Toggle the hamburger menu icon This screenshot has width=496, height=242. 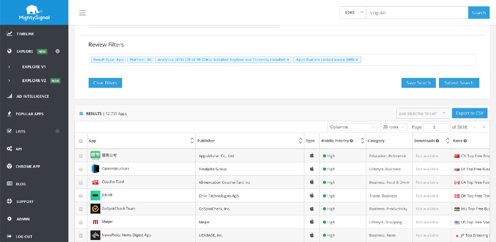(82, 12)
